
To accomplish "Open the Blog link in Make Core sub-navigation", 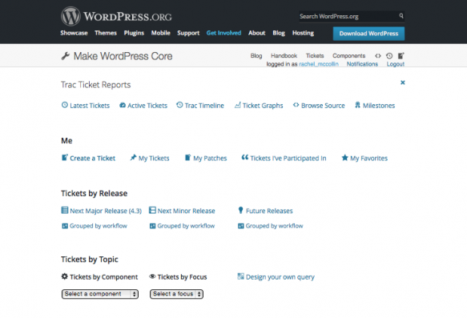I will pyautogui.click(x=256, y=56).
